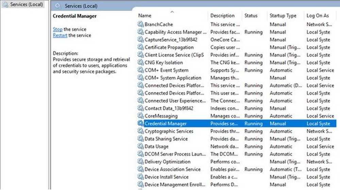This screenshot has width=340, height=190.
Task: Click the CoreMessaging gear icon
Action: coord(140,115)
